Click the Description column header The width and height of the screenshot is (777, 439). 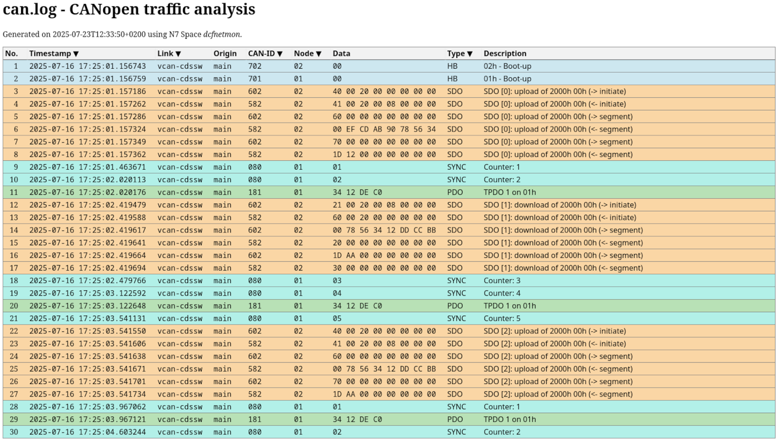pyautogui.click(x=504, y=54)
